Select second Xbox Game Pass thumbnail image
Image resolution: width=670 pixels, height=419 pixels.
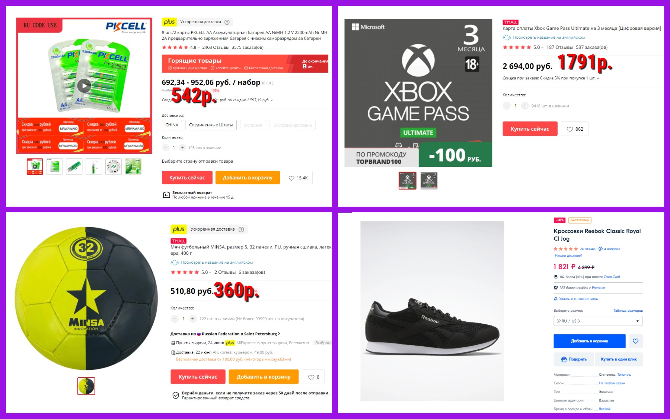(429, 180)
